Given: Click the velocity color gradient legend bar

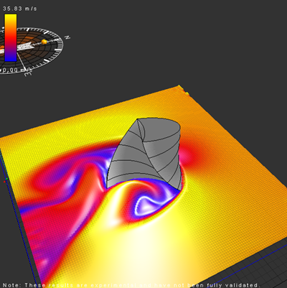Looking at the screenshot, I should 11,37.
